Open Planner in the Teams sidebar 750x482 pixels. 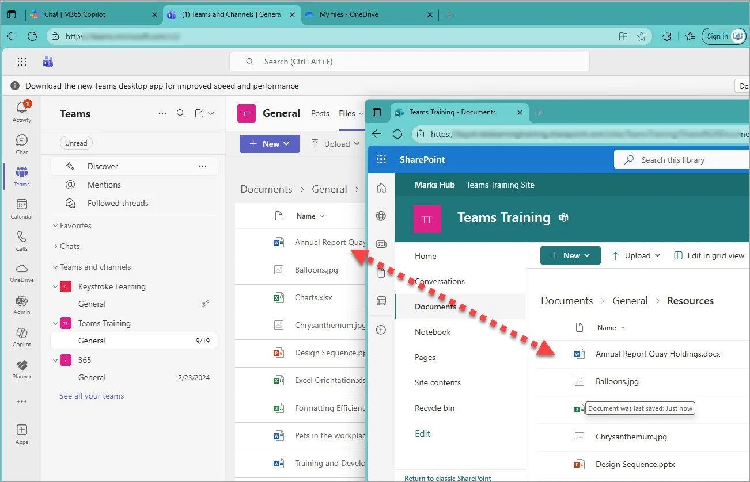pos(22,369)
